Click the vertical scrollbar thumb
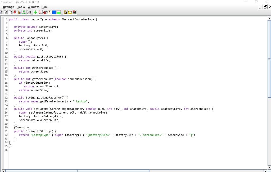The width and height of the screenshot is (271, 172). pos(269,59)
